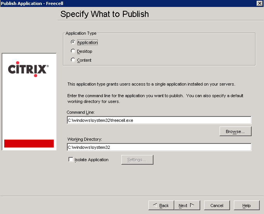
Task: Enable the Isolate Application checkbox
Action: [71, 159]
